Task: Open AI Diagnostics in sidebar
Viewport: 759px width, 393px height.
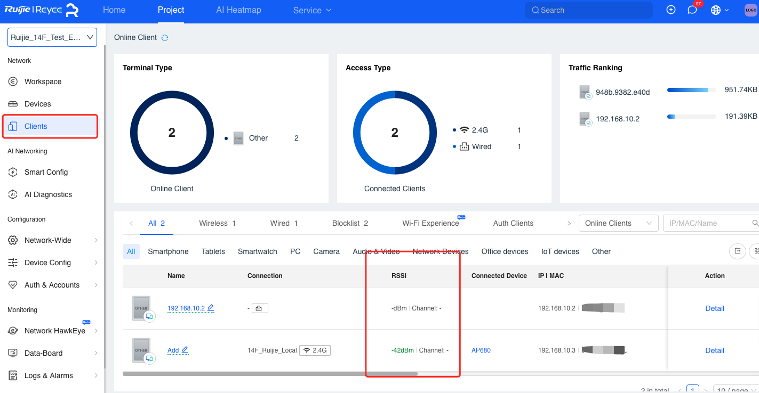Action: point(48,194)
